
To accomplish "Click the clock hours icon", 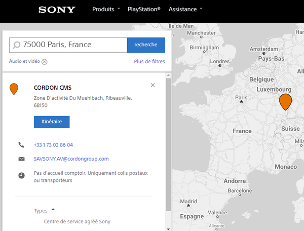I will [x=21, y=175].
